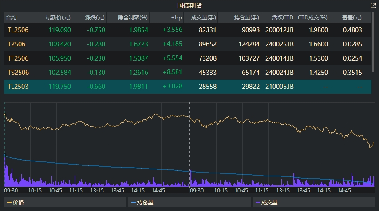Toggle the 价格 line in the chart legend
This screenshot has height=211, width=379.
[x=19, y=203]
